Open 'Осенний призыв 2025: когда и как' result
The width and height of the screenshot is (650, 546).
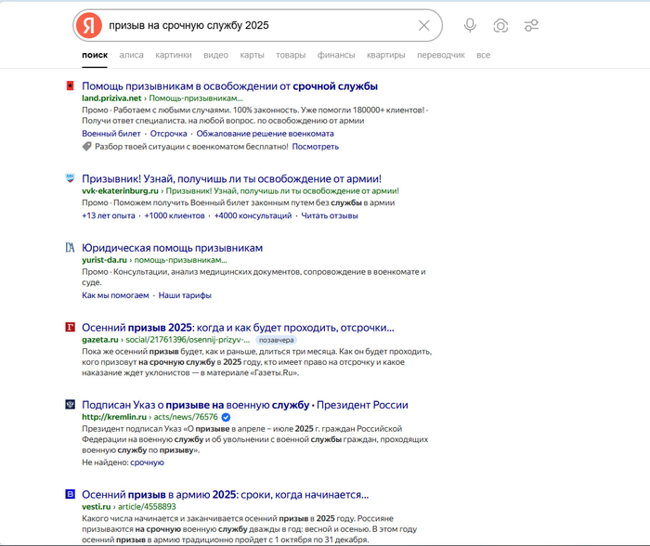tap(238, 328)
